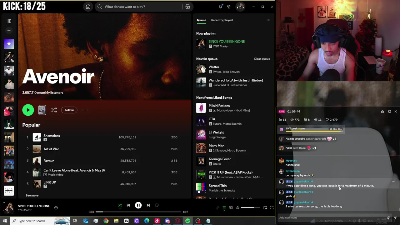Image resolution: width=400 pixels, height=225 pixels.
Task: Seek within the song progress bar
Action: (138, 212)
